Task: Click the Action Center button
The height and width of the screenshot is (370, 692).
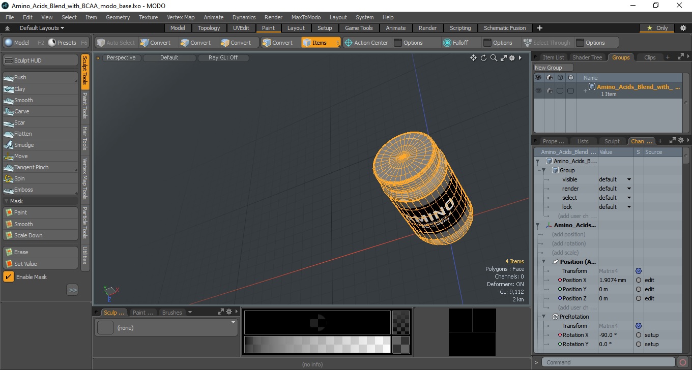Action: pyautogui.click(x=366, y=43)
